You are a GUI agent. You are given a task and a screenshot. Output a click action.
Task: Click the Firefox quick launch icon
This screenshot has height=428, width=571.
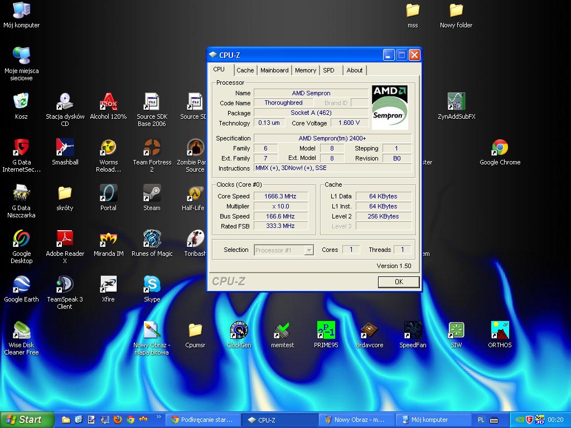(118, 420)
